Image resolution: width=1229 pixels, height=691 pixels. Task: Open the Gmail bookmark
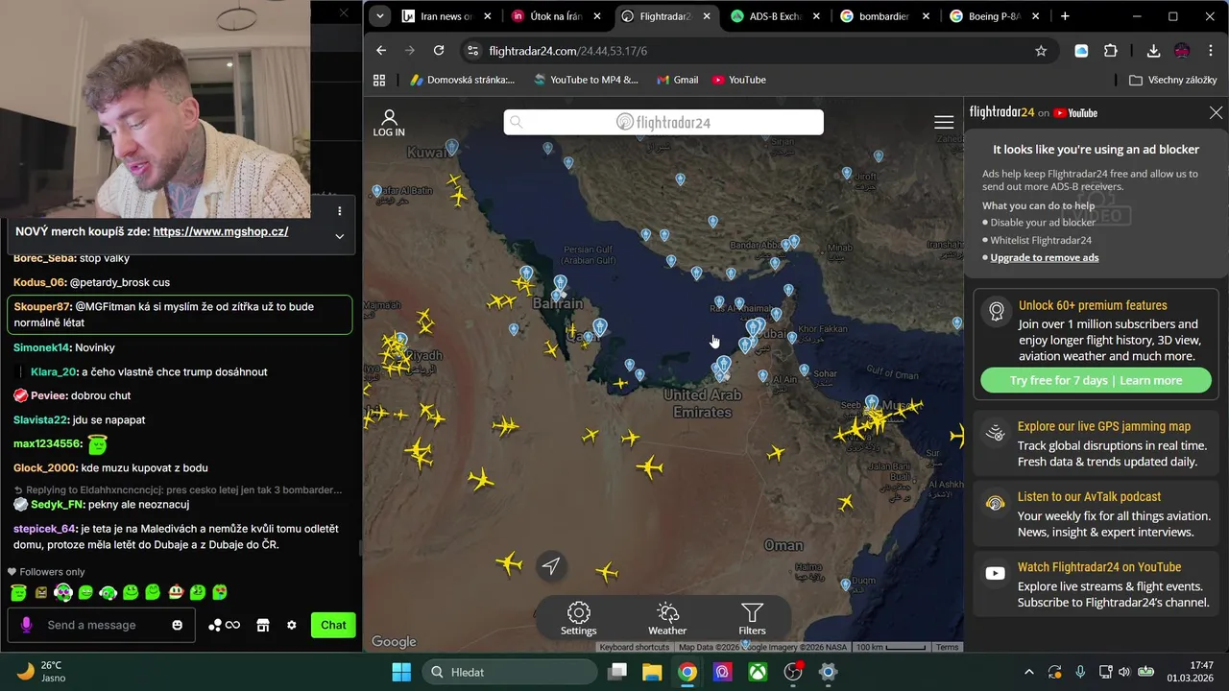(x=677, y=80)
